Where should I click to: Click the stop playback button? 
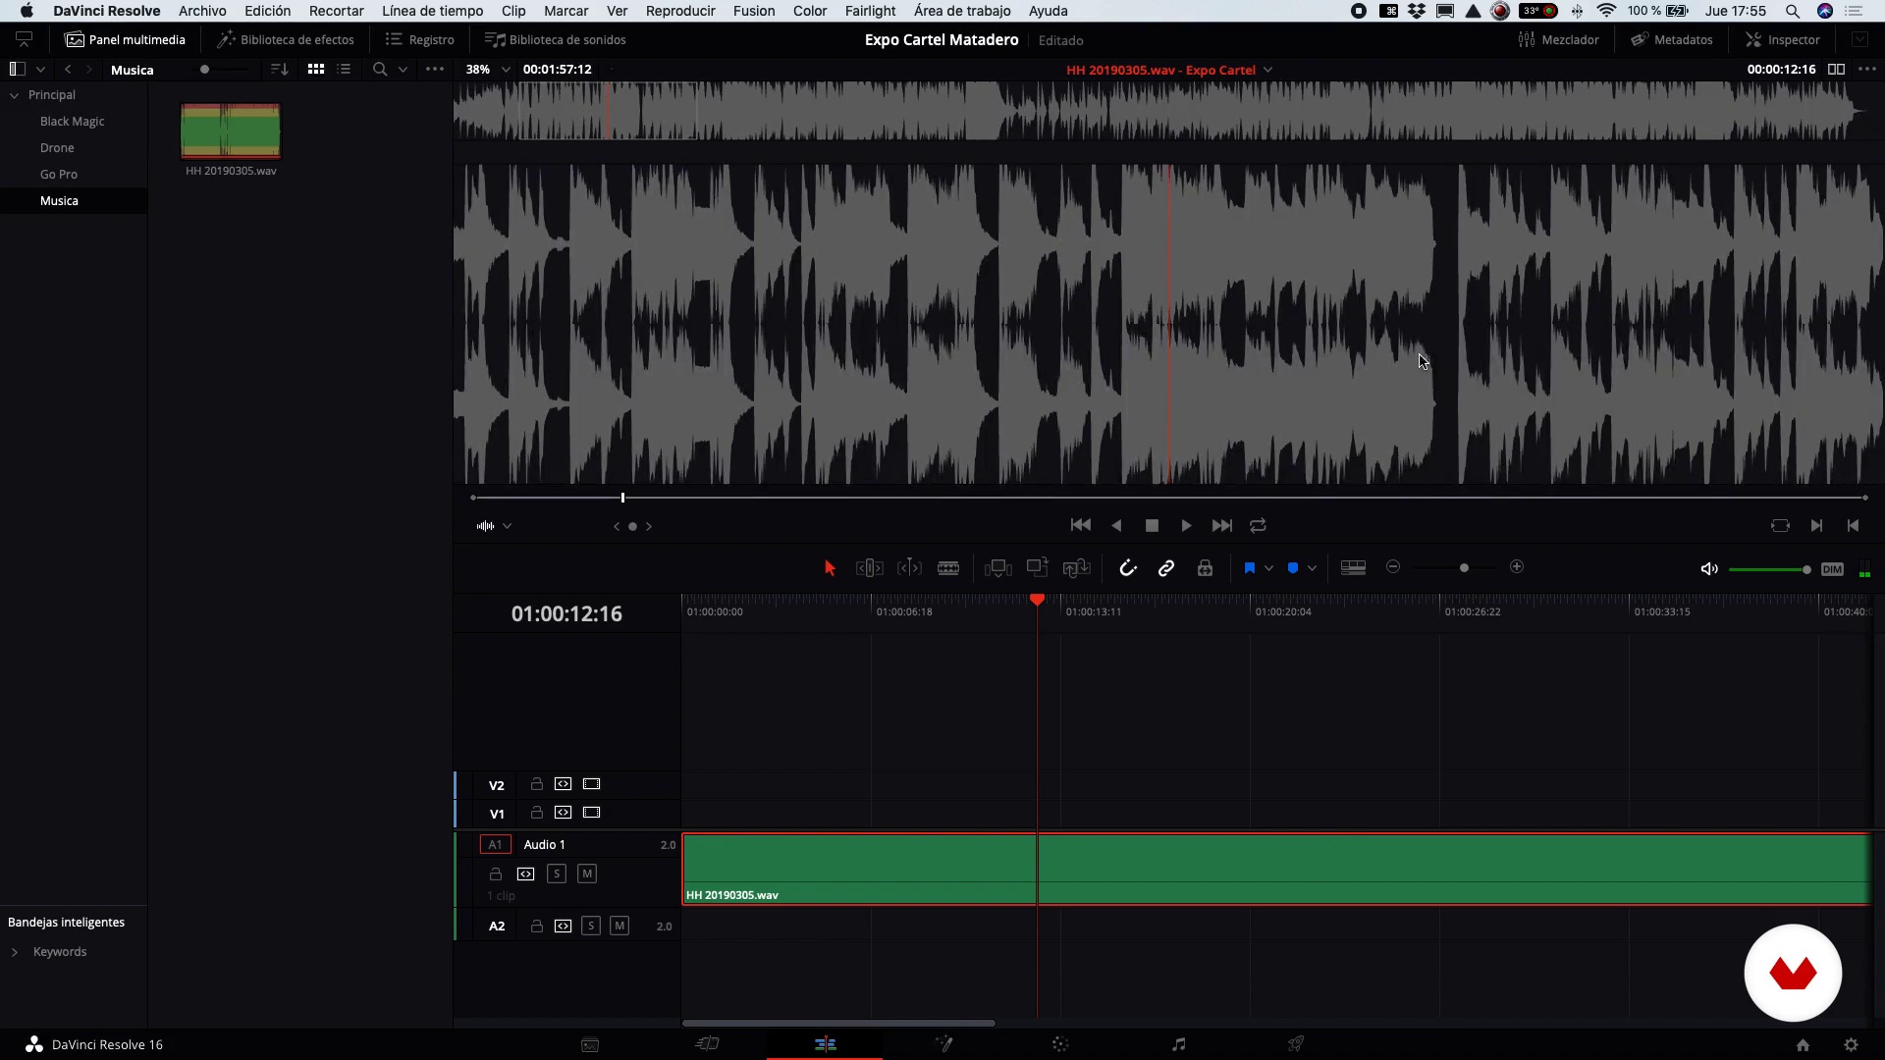point(1153,526)
